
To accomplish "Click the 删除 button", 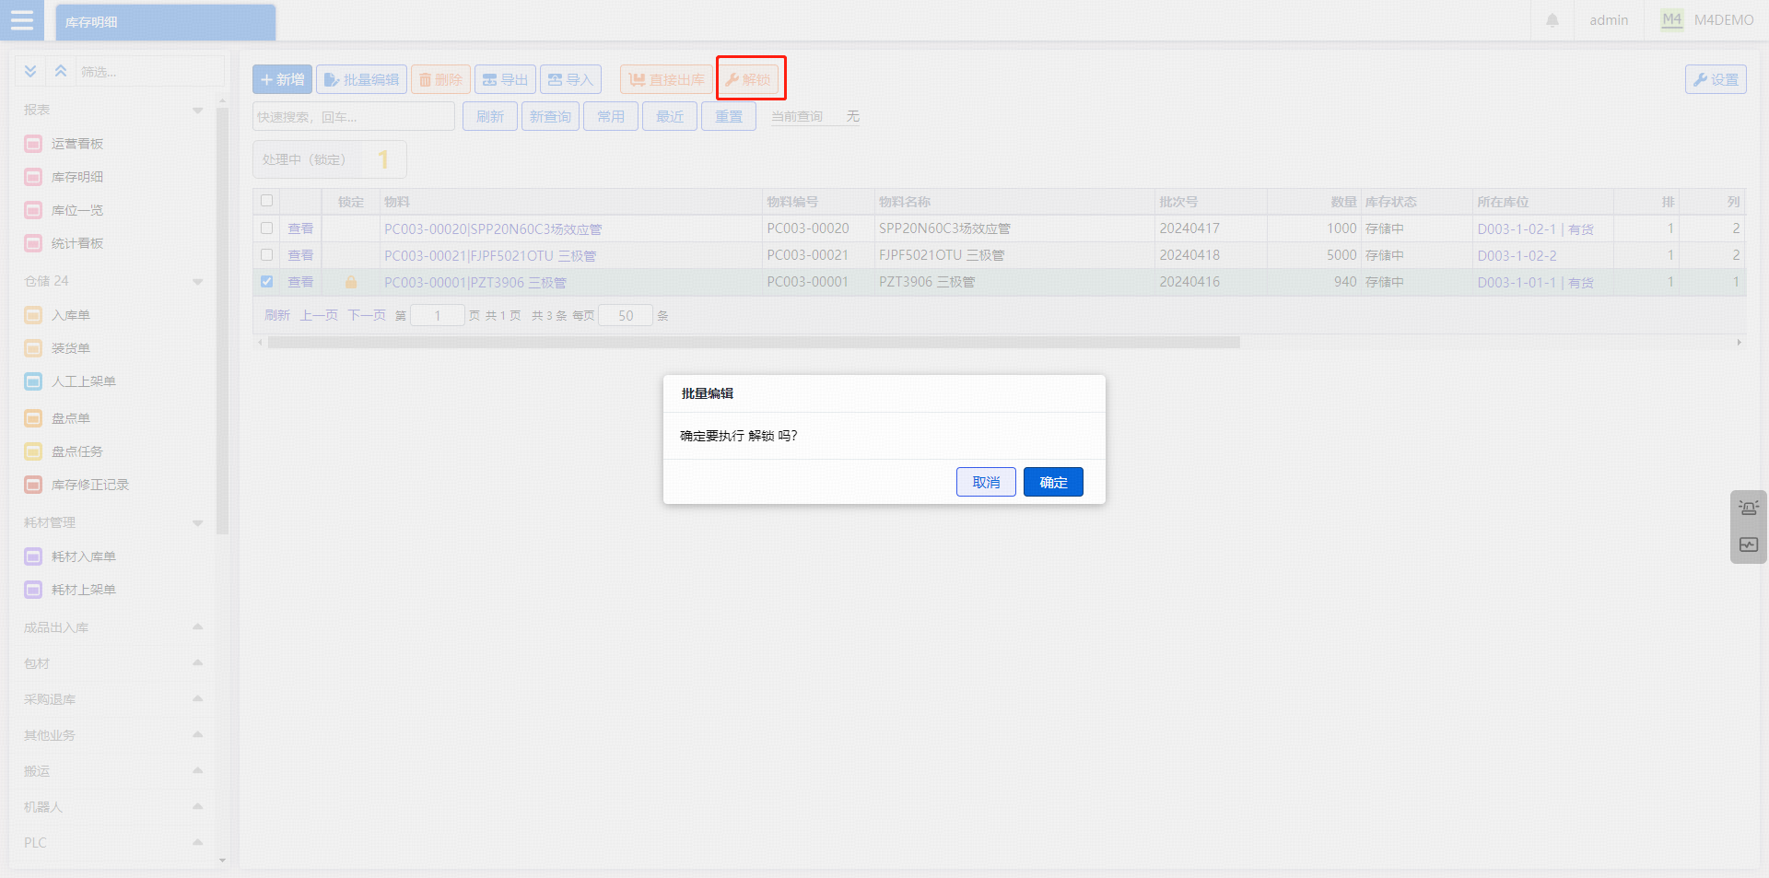I will click(x=440, y=79).
